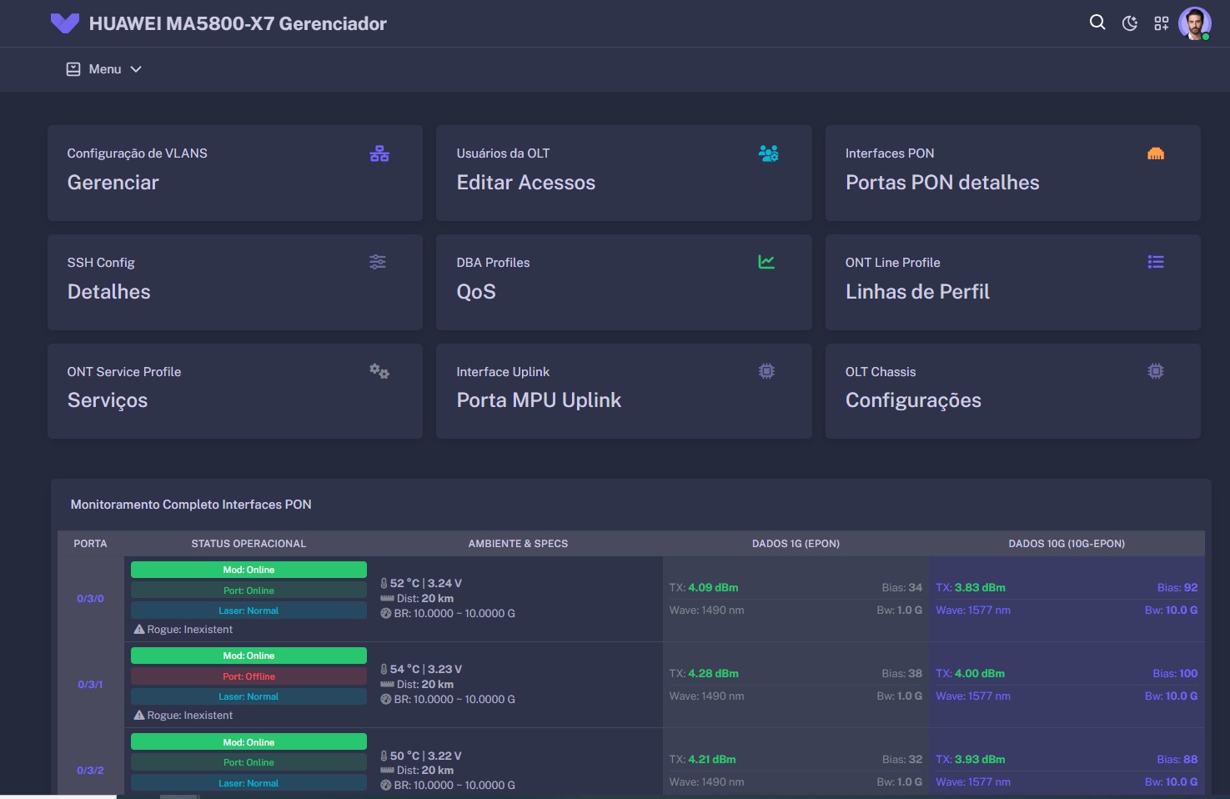Click the HUAWEI MA5800-X7 logo icon

(x=65, y=23)
